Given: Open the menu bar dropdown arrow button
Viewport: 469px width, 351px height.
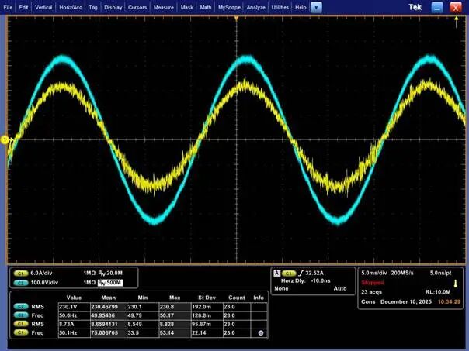Looking at the screenshot, I should (317, 6).
